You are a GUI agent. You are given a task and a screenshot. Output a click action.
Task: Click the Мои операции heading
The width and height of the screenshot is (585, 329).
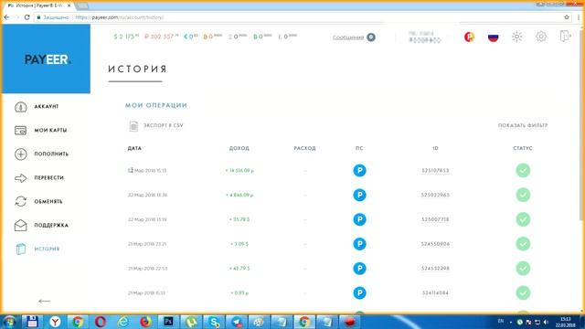click(156, 106)
